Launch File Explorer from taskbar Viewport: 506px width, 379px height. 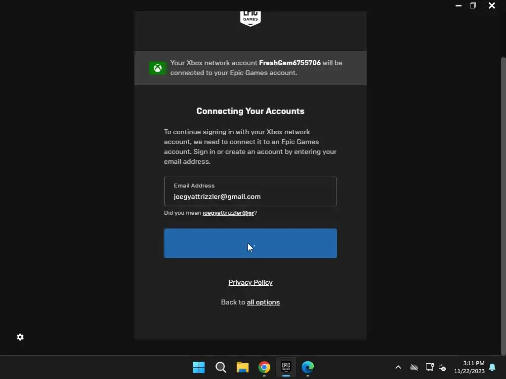click(x=242, y=367)
